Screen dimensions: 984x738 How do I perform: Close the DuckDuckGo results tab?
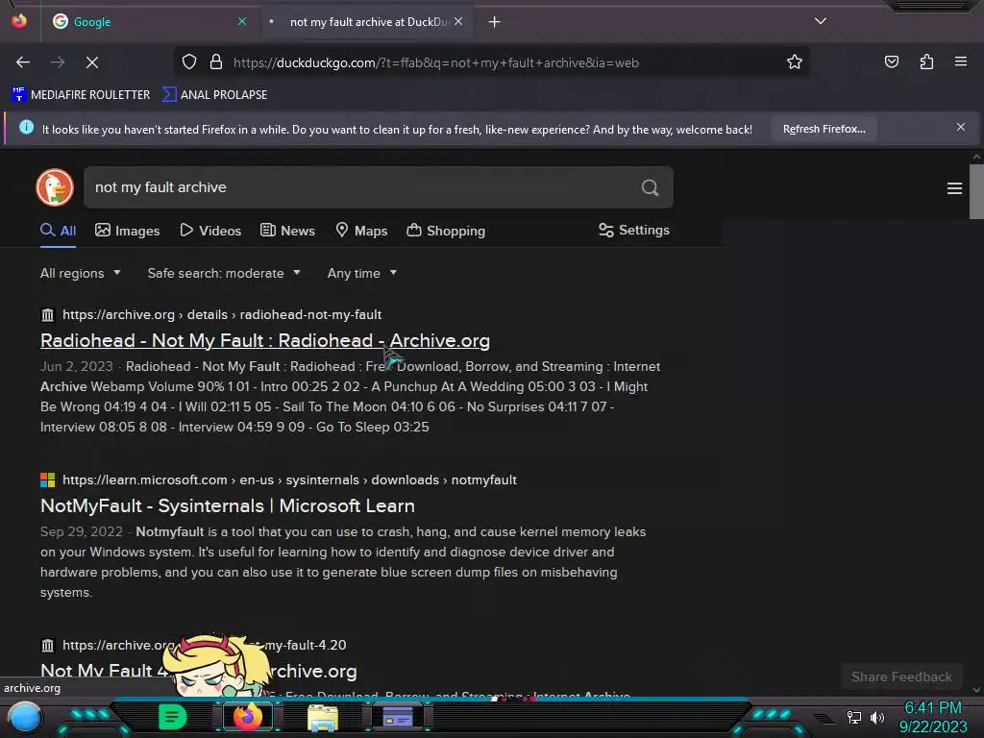click(x=458, y=21)
